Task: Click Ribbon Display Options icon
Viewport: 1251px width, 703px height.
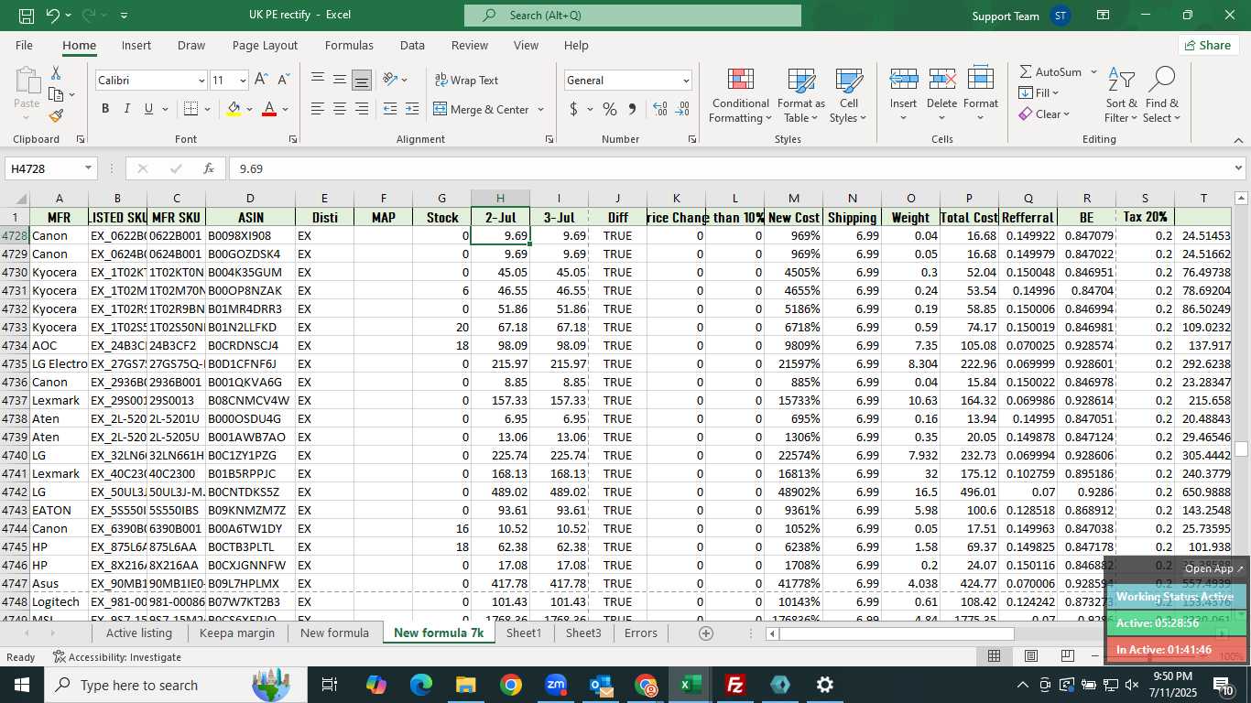Action: pyautogui.click(x=1104, y=16)
